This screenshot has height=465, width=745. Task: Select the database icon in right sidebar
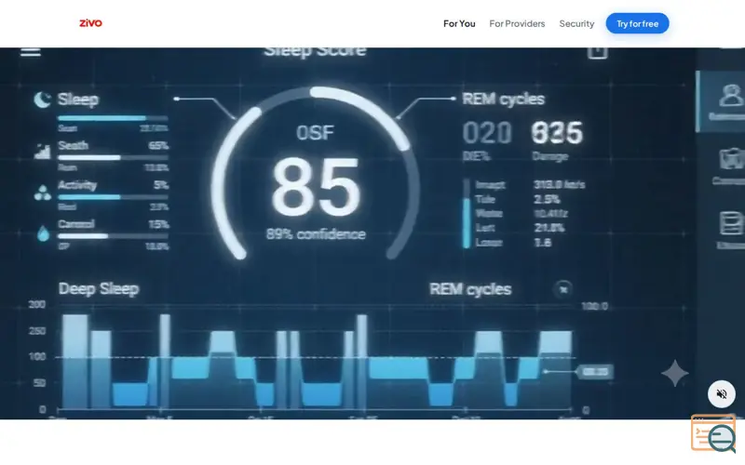tap(732, 223)
